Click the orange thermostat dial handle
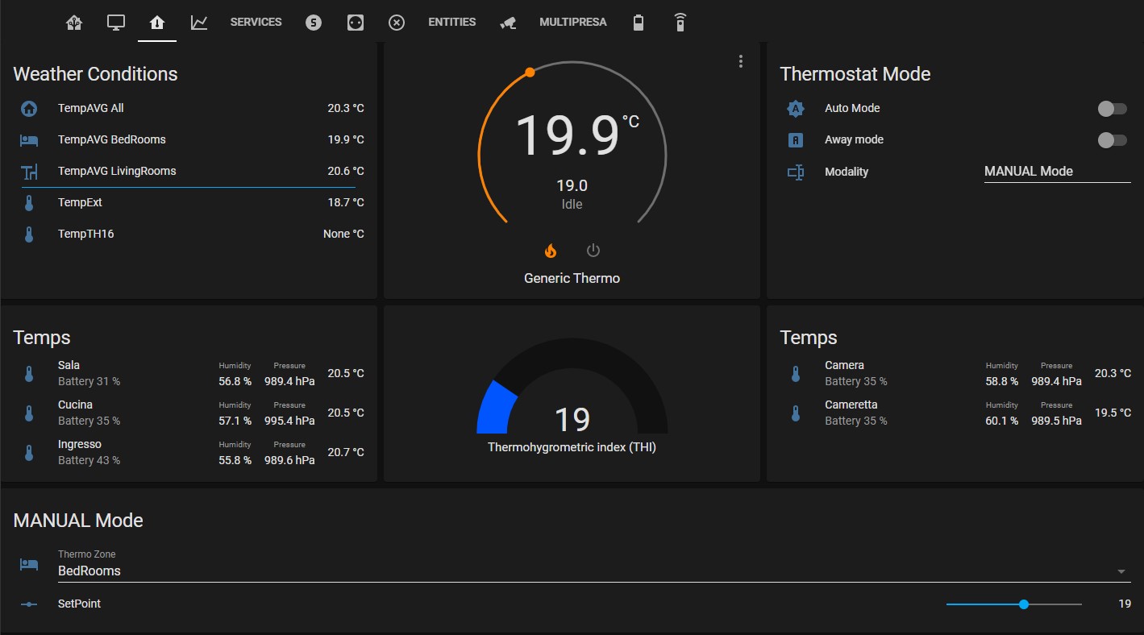1144x635 pixels. click(530, 73)
